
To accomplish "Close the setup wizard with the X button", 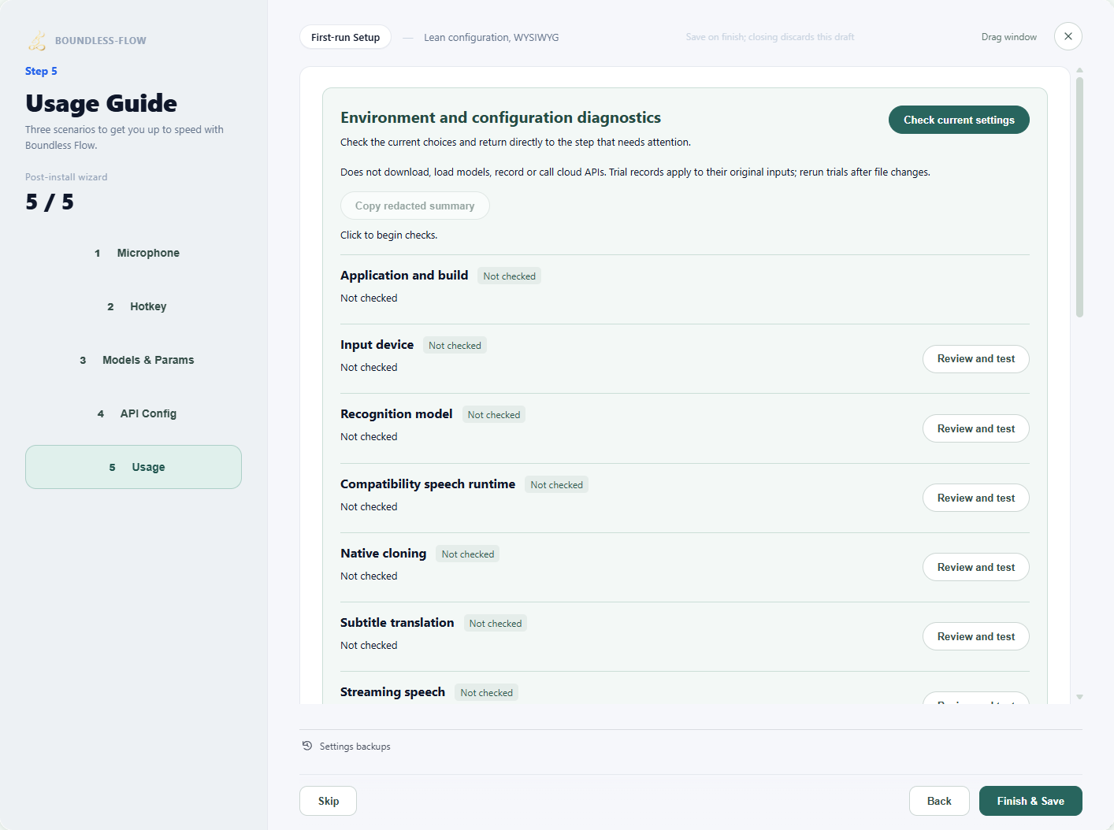I will pos(1068,36).
